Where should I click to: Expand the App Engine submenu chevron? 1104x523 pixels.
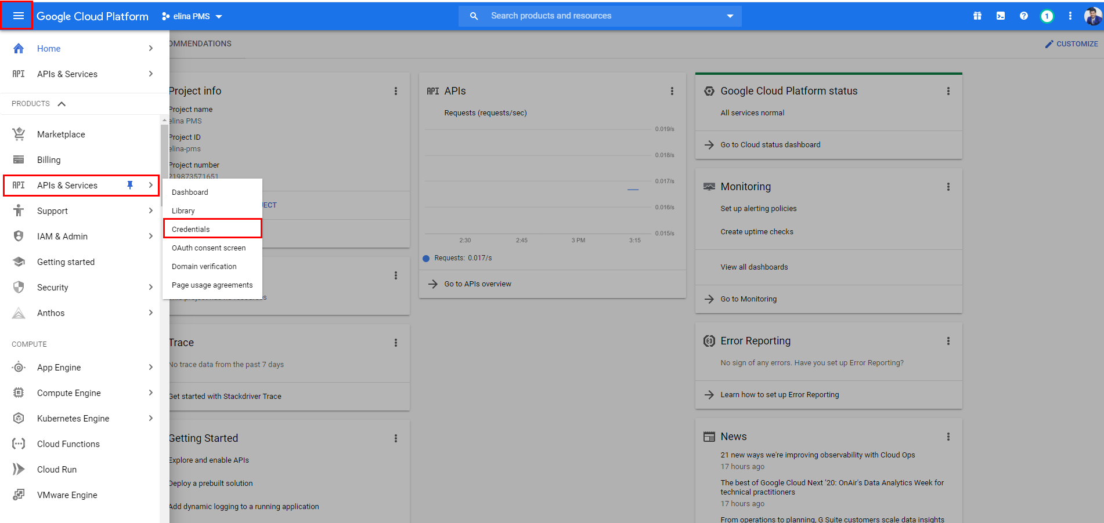pos(151,367)
